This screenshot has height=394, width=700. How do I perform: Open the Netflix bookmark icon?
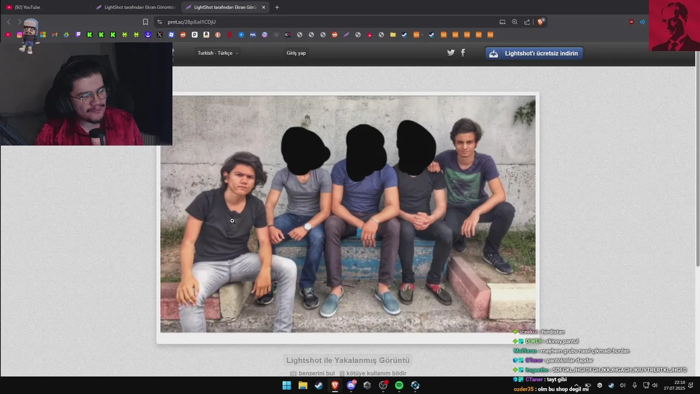[230, 34]
